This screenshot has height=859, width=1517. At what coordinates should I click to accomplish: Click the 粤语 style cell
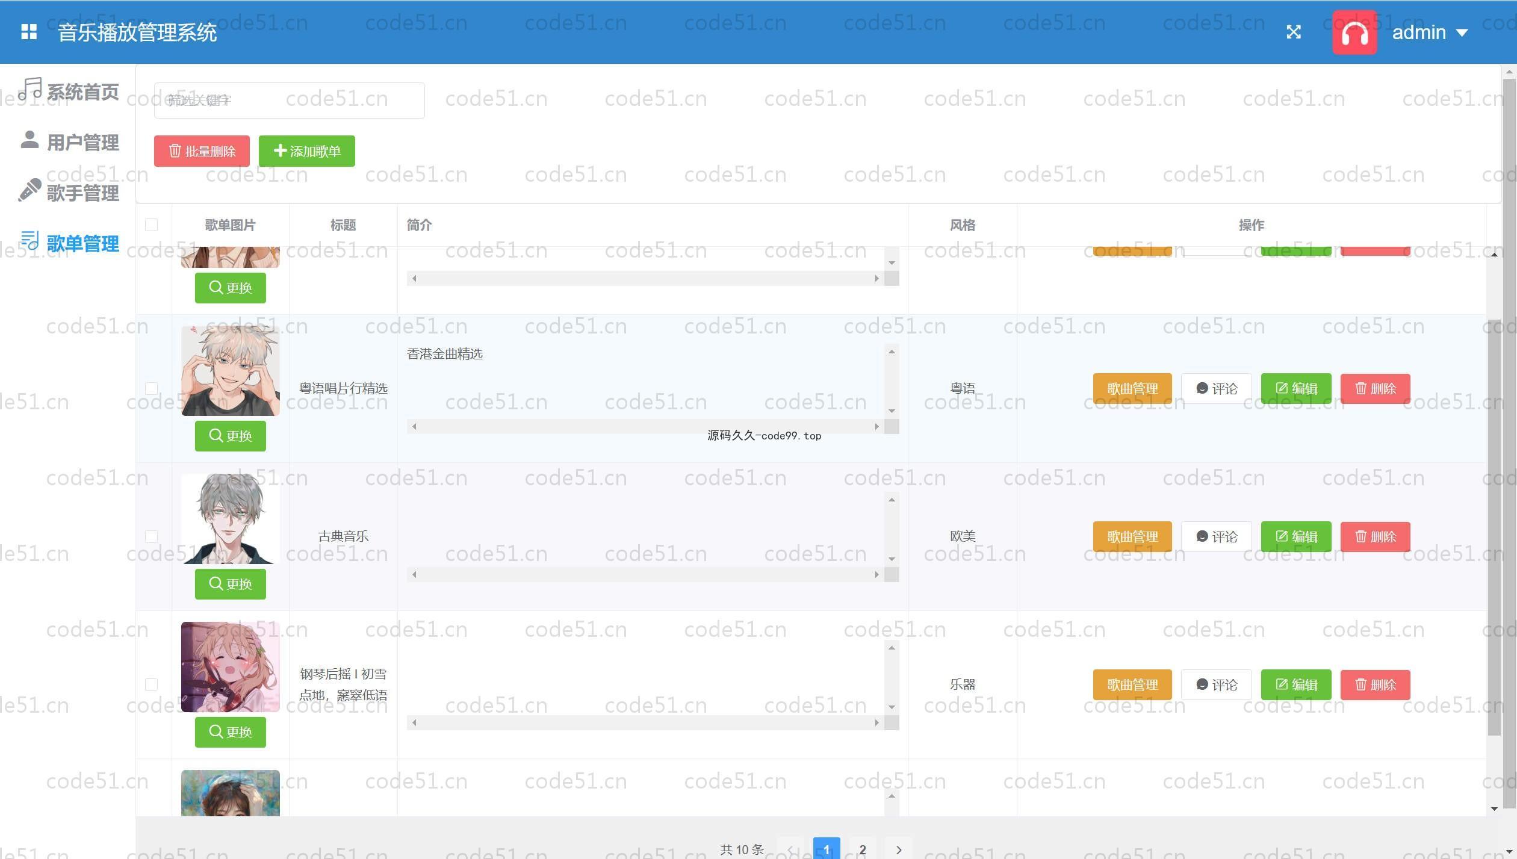pyautogui.click(x=963, y=388)
